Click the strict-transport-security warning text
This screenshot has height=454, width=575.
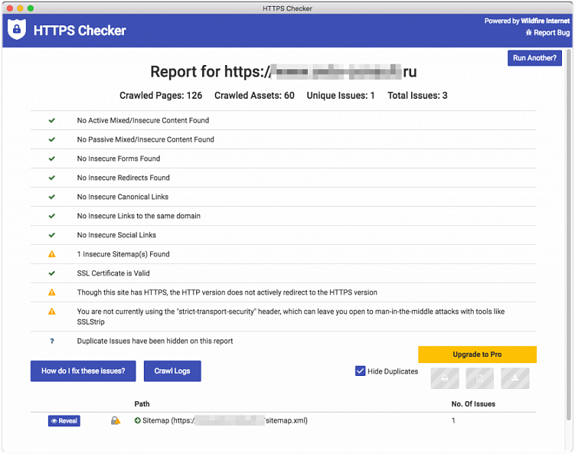coord(291,316)
